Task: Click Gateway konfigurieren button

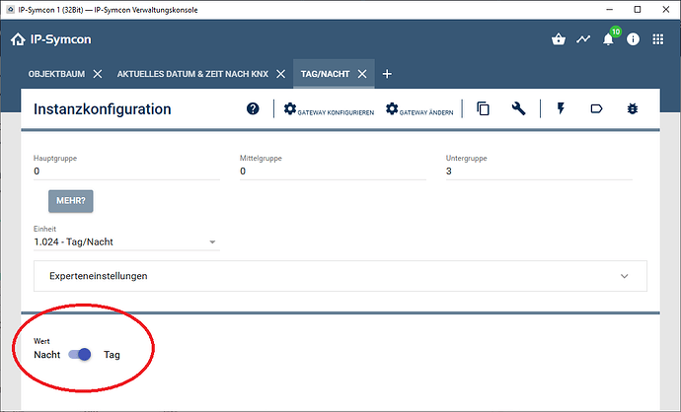Action: click(329, 110)
